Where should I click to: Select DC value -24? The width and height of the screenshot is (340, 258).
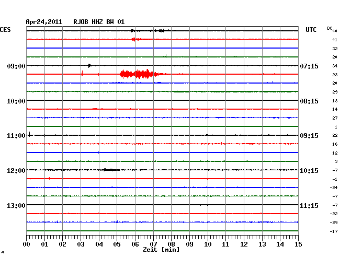[334, 187]
